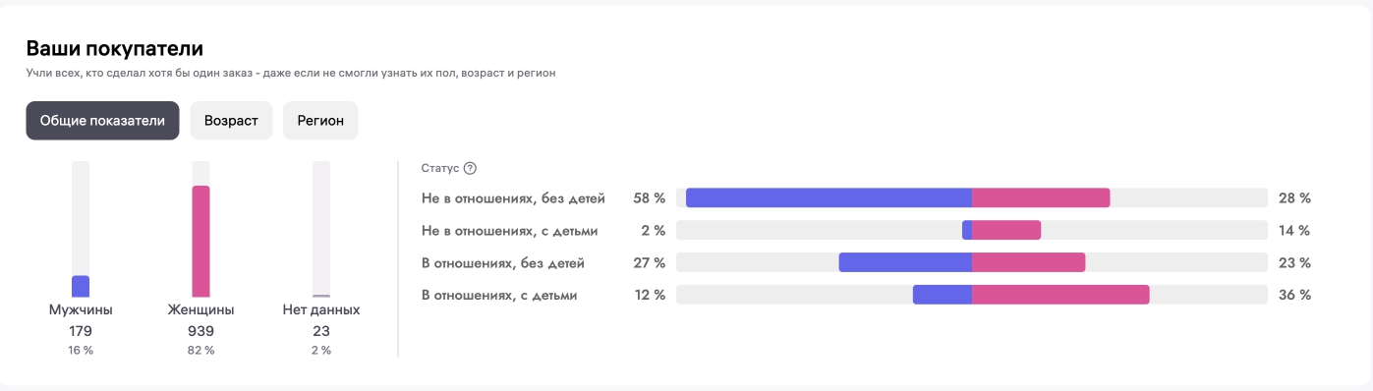Switch to the Общие показатели tab
The width and height of the screenshot is (1373, 391).
click(102, 121)
